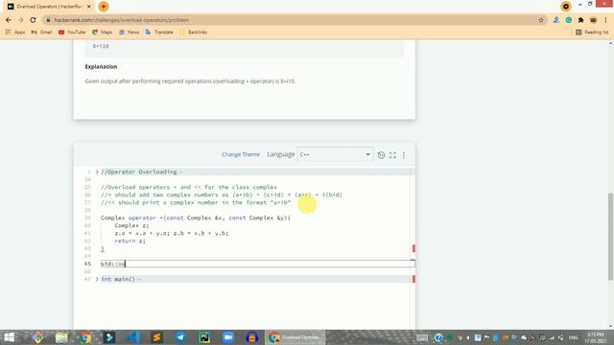Open the Maps bookmark
The width and height of the screenshot is (614, 345).
coord(103,32)
